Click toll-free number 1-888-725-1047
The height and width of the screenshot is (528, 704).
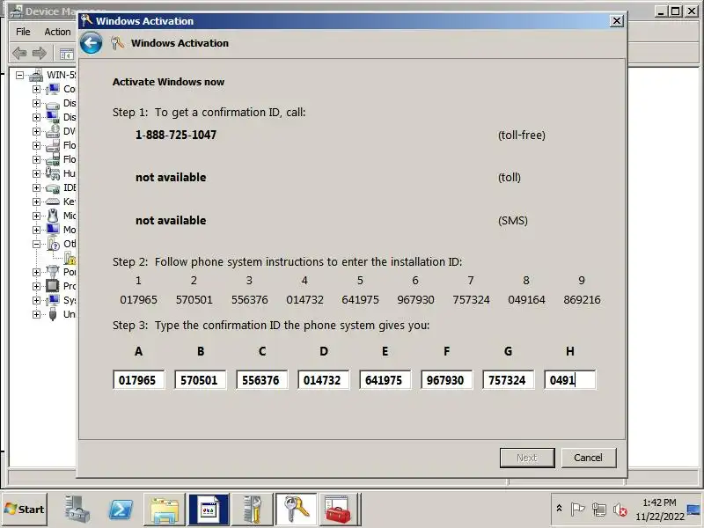[176, 135]
